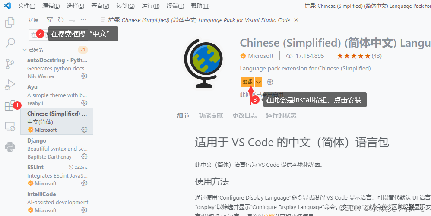Viewport: 431px width, 216px height.
Task: Click the globe extension icon image
Action: [204, 63]
